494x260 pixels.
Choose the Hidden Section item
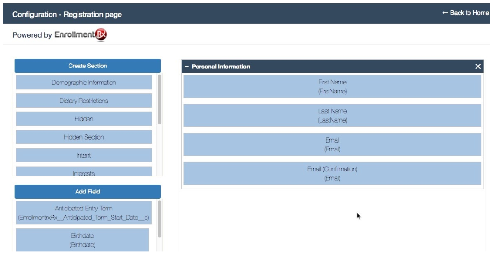84,137
